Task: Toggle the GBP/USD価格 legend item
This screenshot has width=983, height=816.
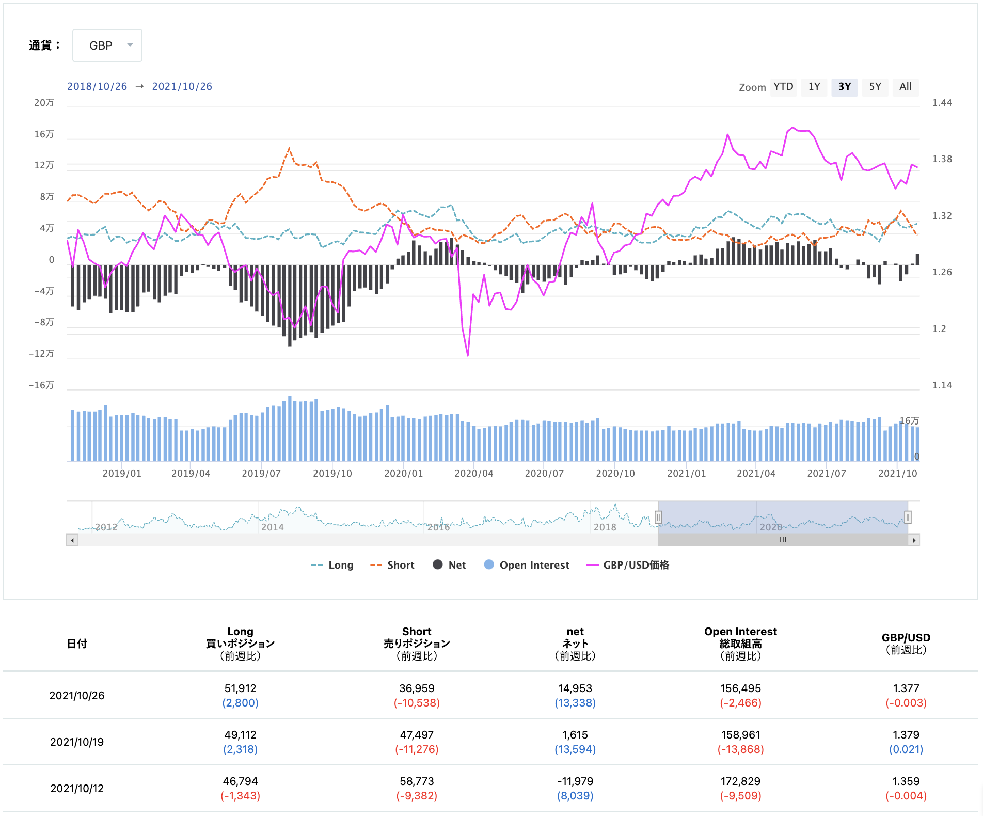Action: (x=628, y=565)
